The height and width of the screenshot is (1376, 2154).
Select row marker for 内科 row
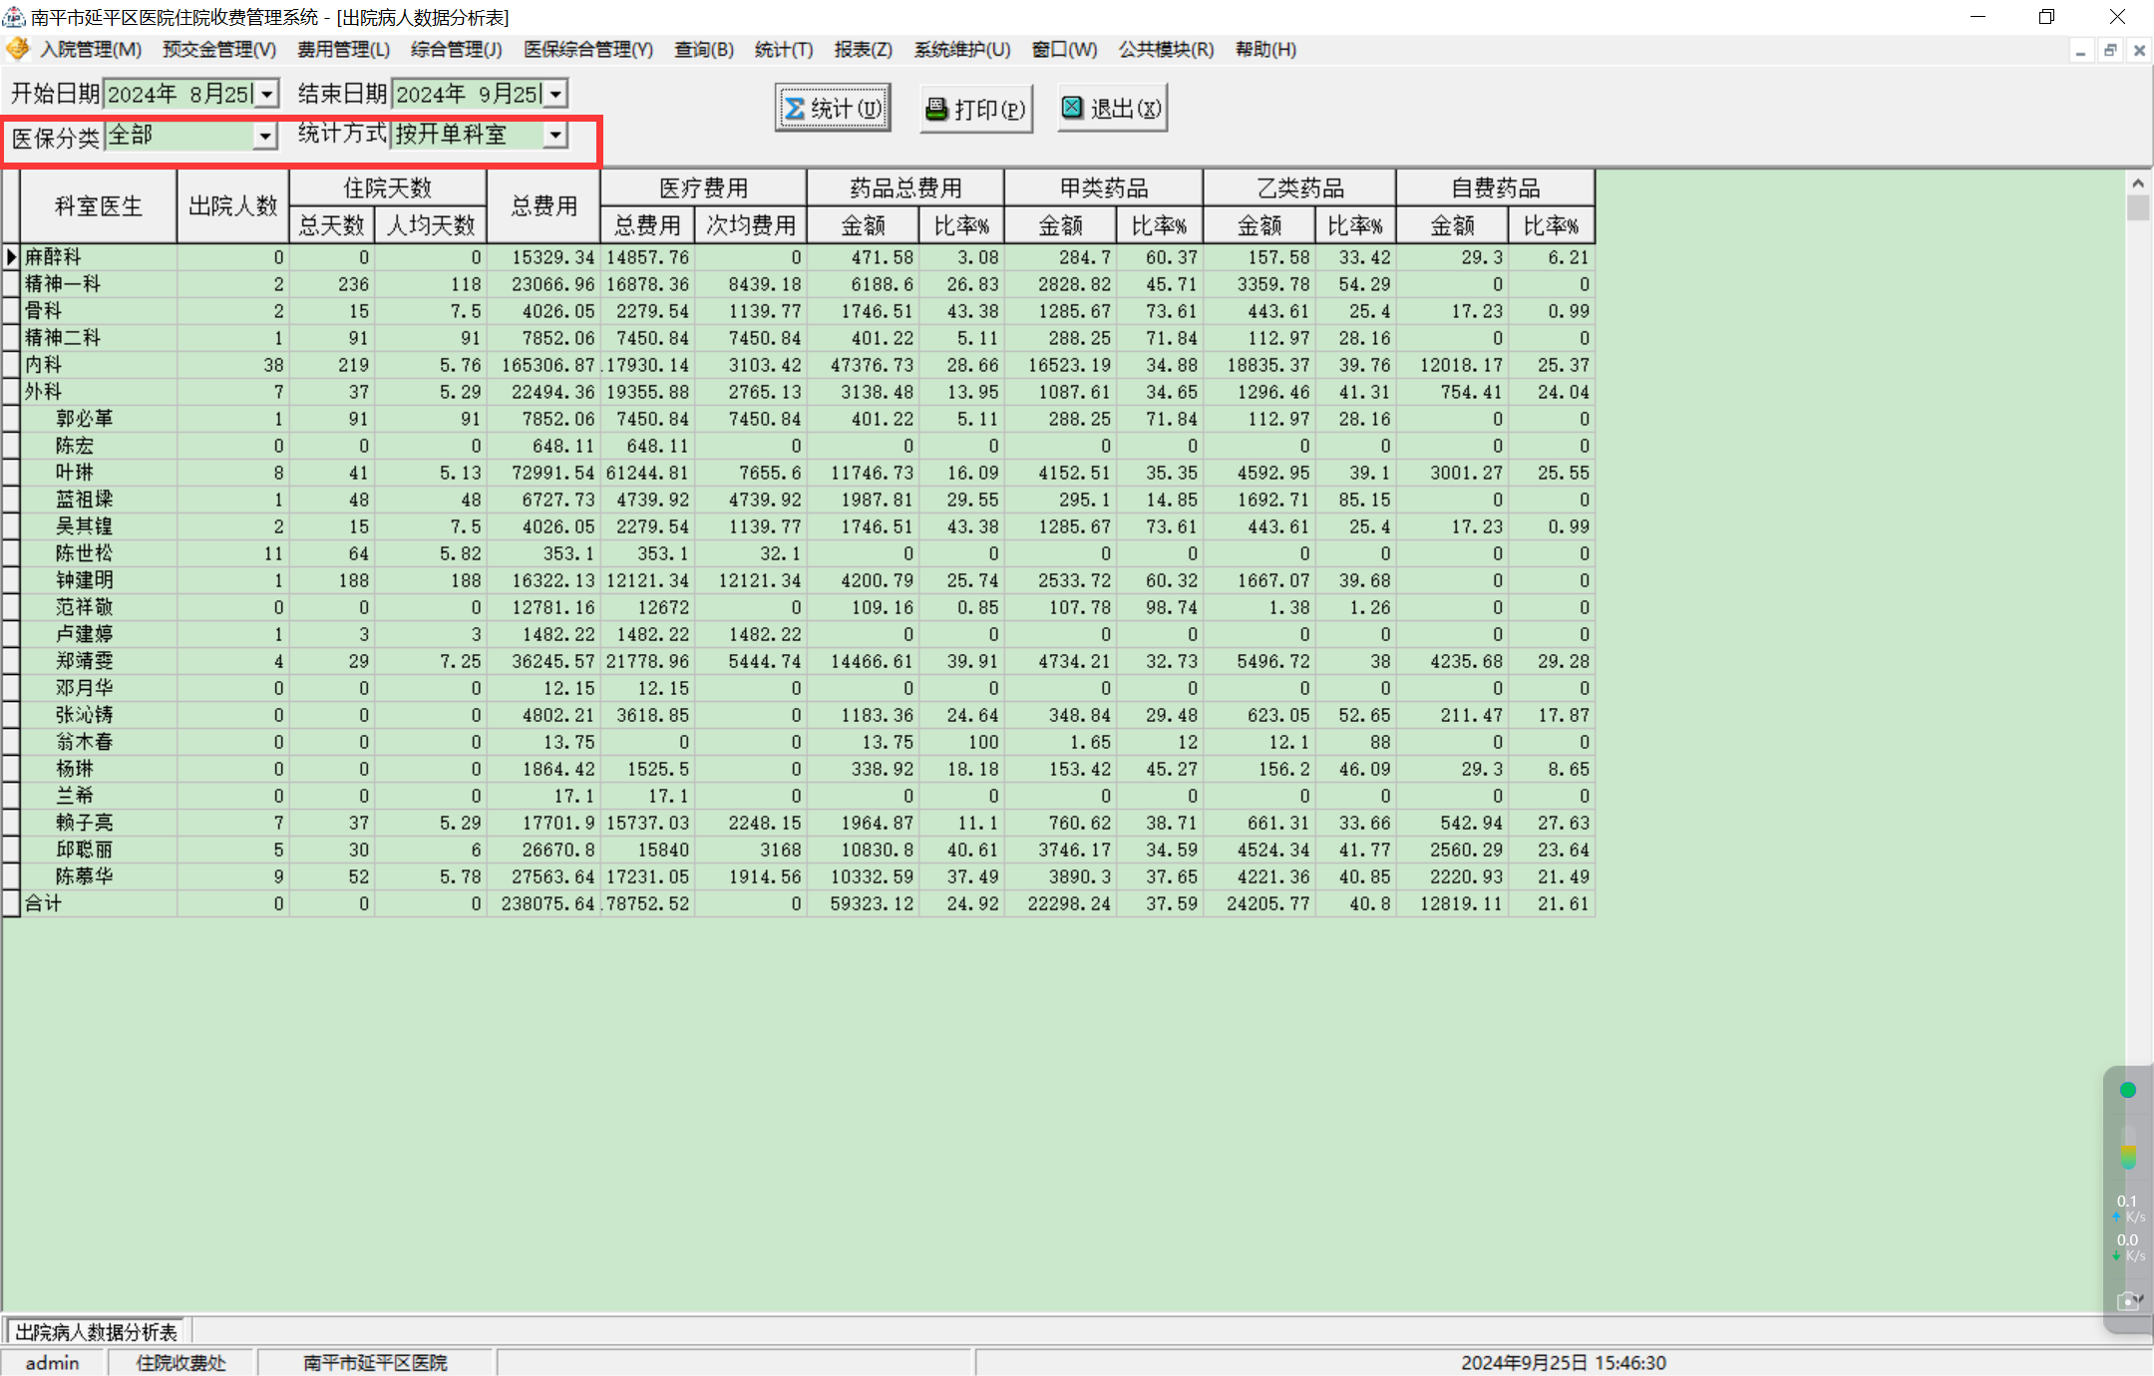pos(11,365)
